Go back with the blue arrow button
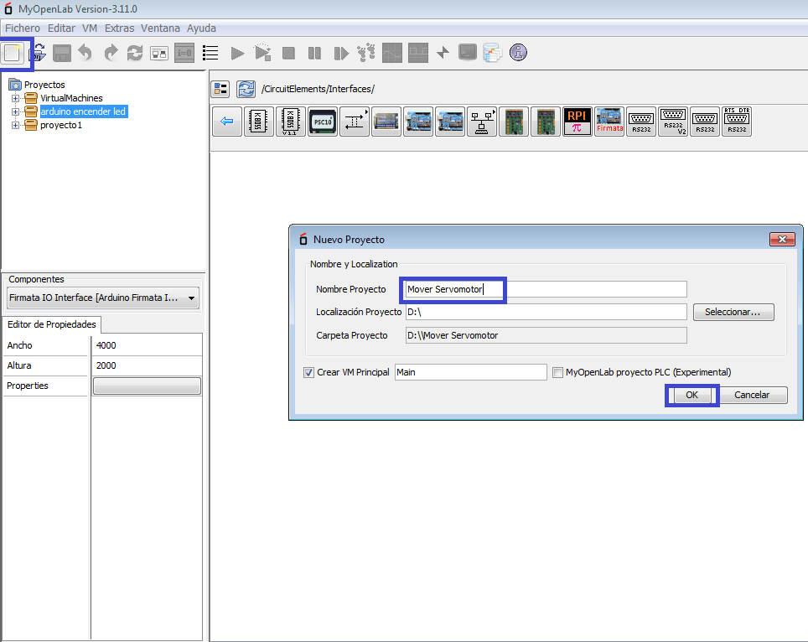This screenshot has width=808, height=642. click(227, 122)
